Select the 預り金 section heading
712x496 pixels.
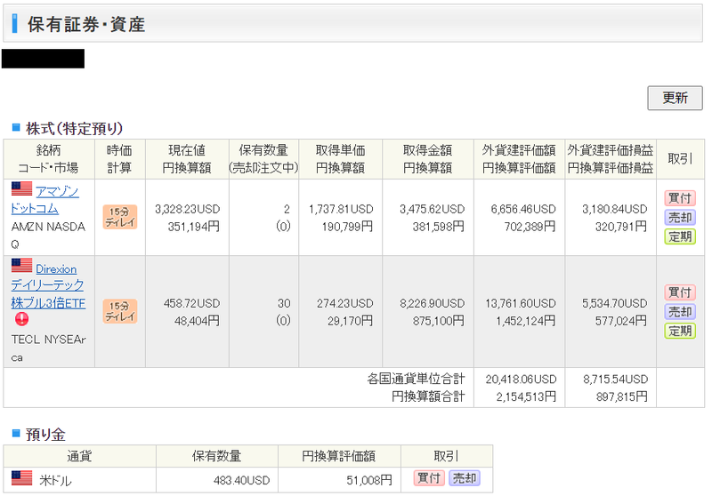(x=45, y=435)
